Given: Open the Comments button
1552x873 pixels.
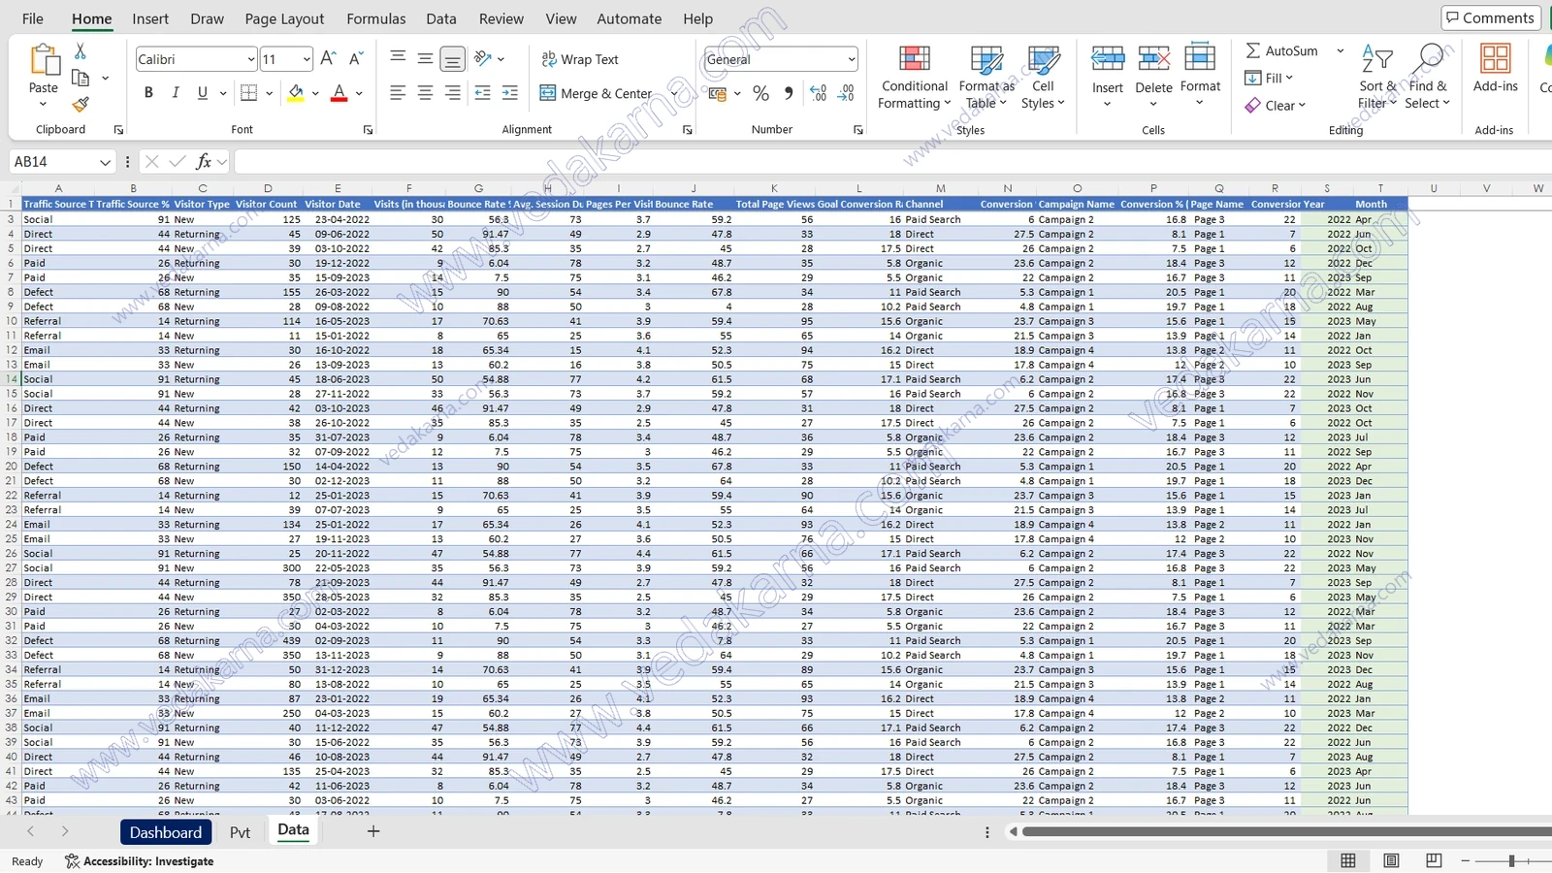Looking at the screenshot, I should (x=1491, y=17).
